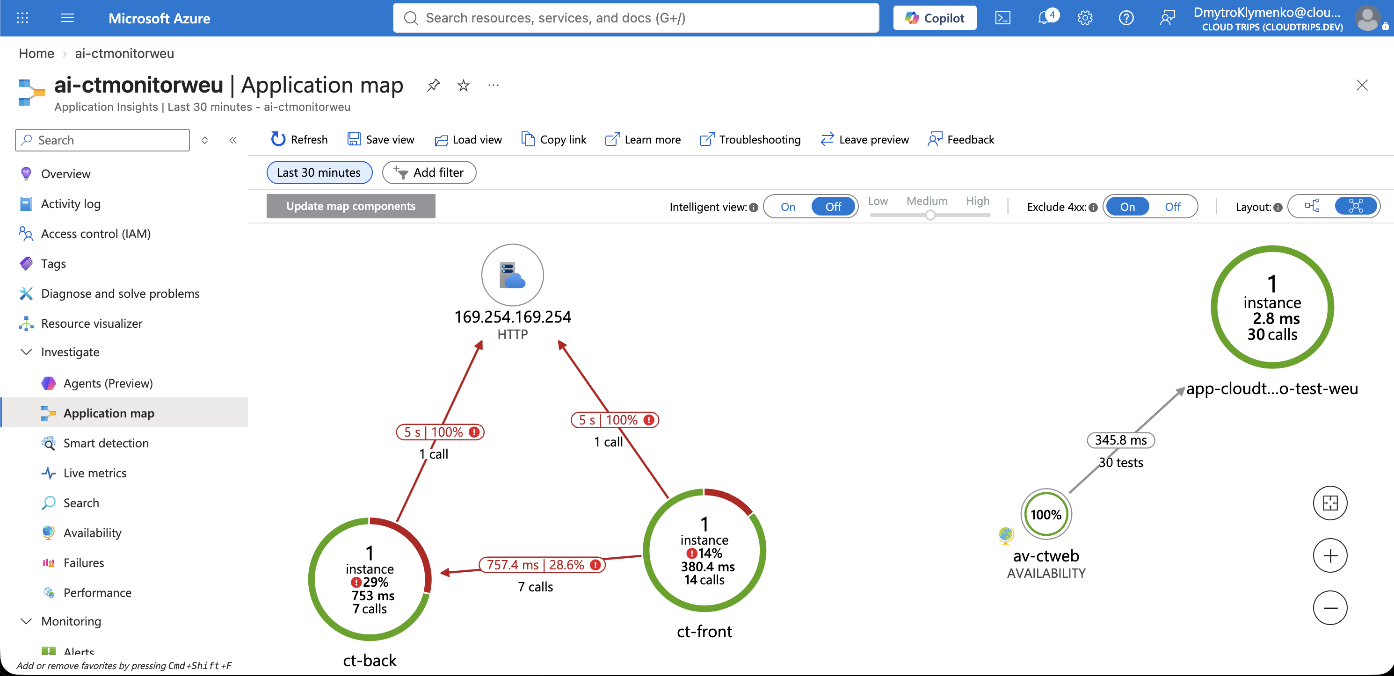The height and width of the screenshot is (676, 1394).
Task: Open the more options ellipsis
Action: [x=493, y=85]
